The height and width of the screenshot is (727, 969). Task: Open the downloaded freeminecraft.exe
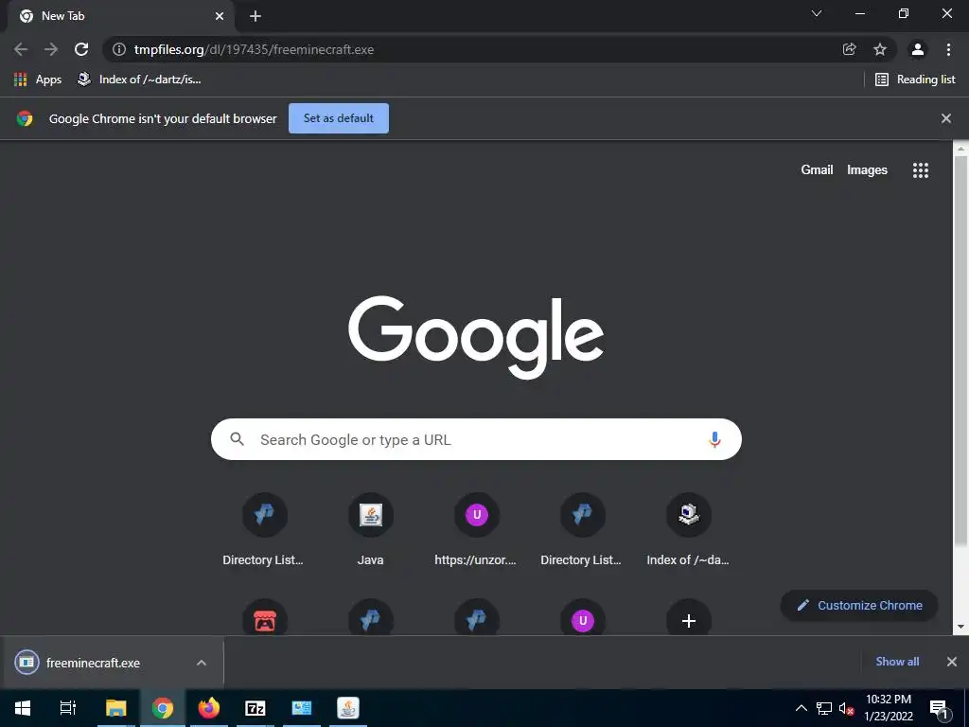click(x=93, y=663)
